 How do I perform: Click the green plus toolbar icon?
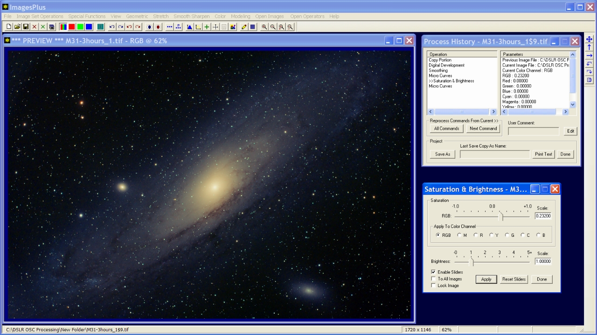(207, 27)
